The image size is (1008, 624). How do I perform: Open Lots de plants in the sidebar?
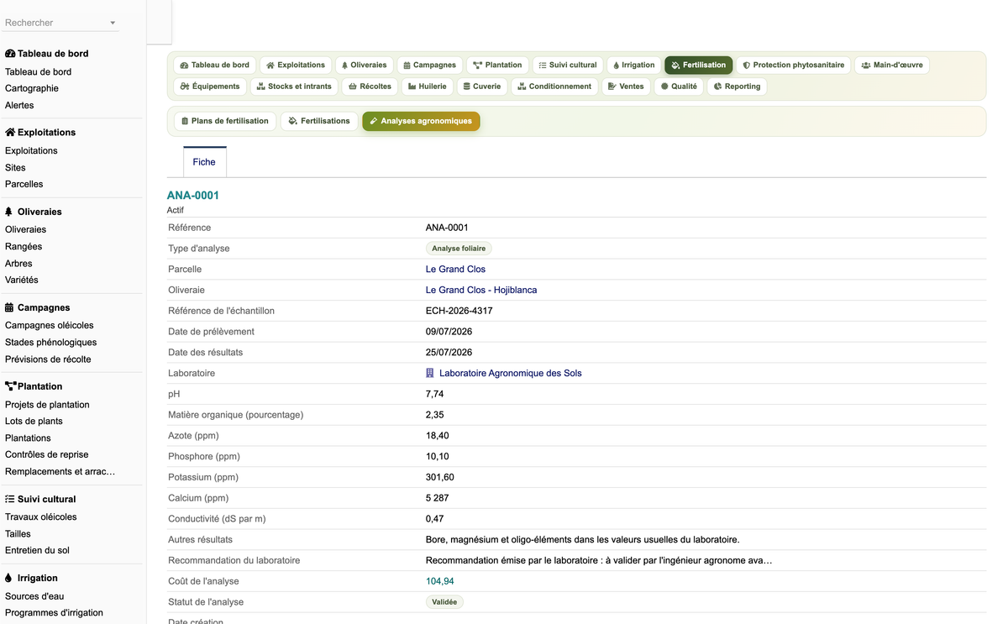click(34, 421)
